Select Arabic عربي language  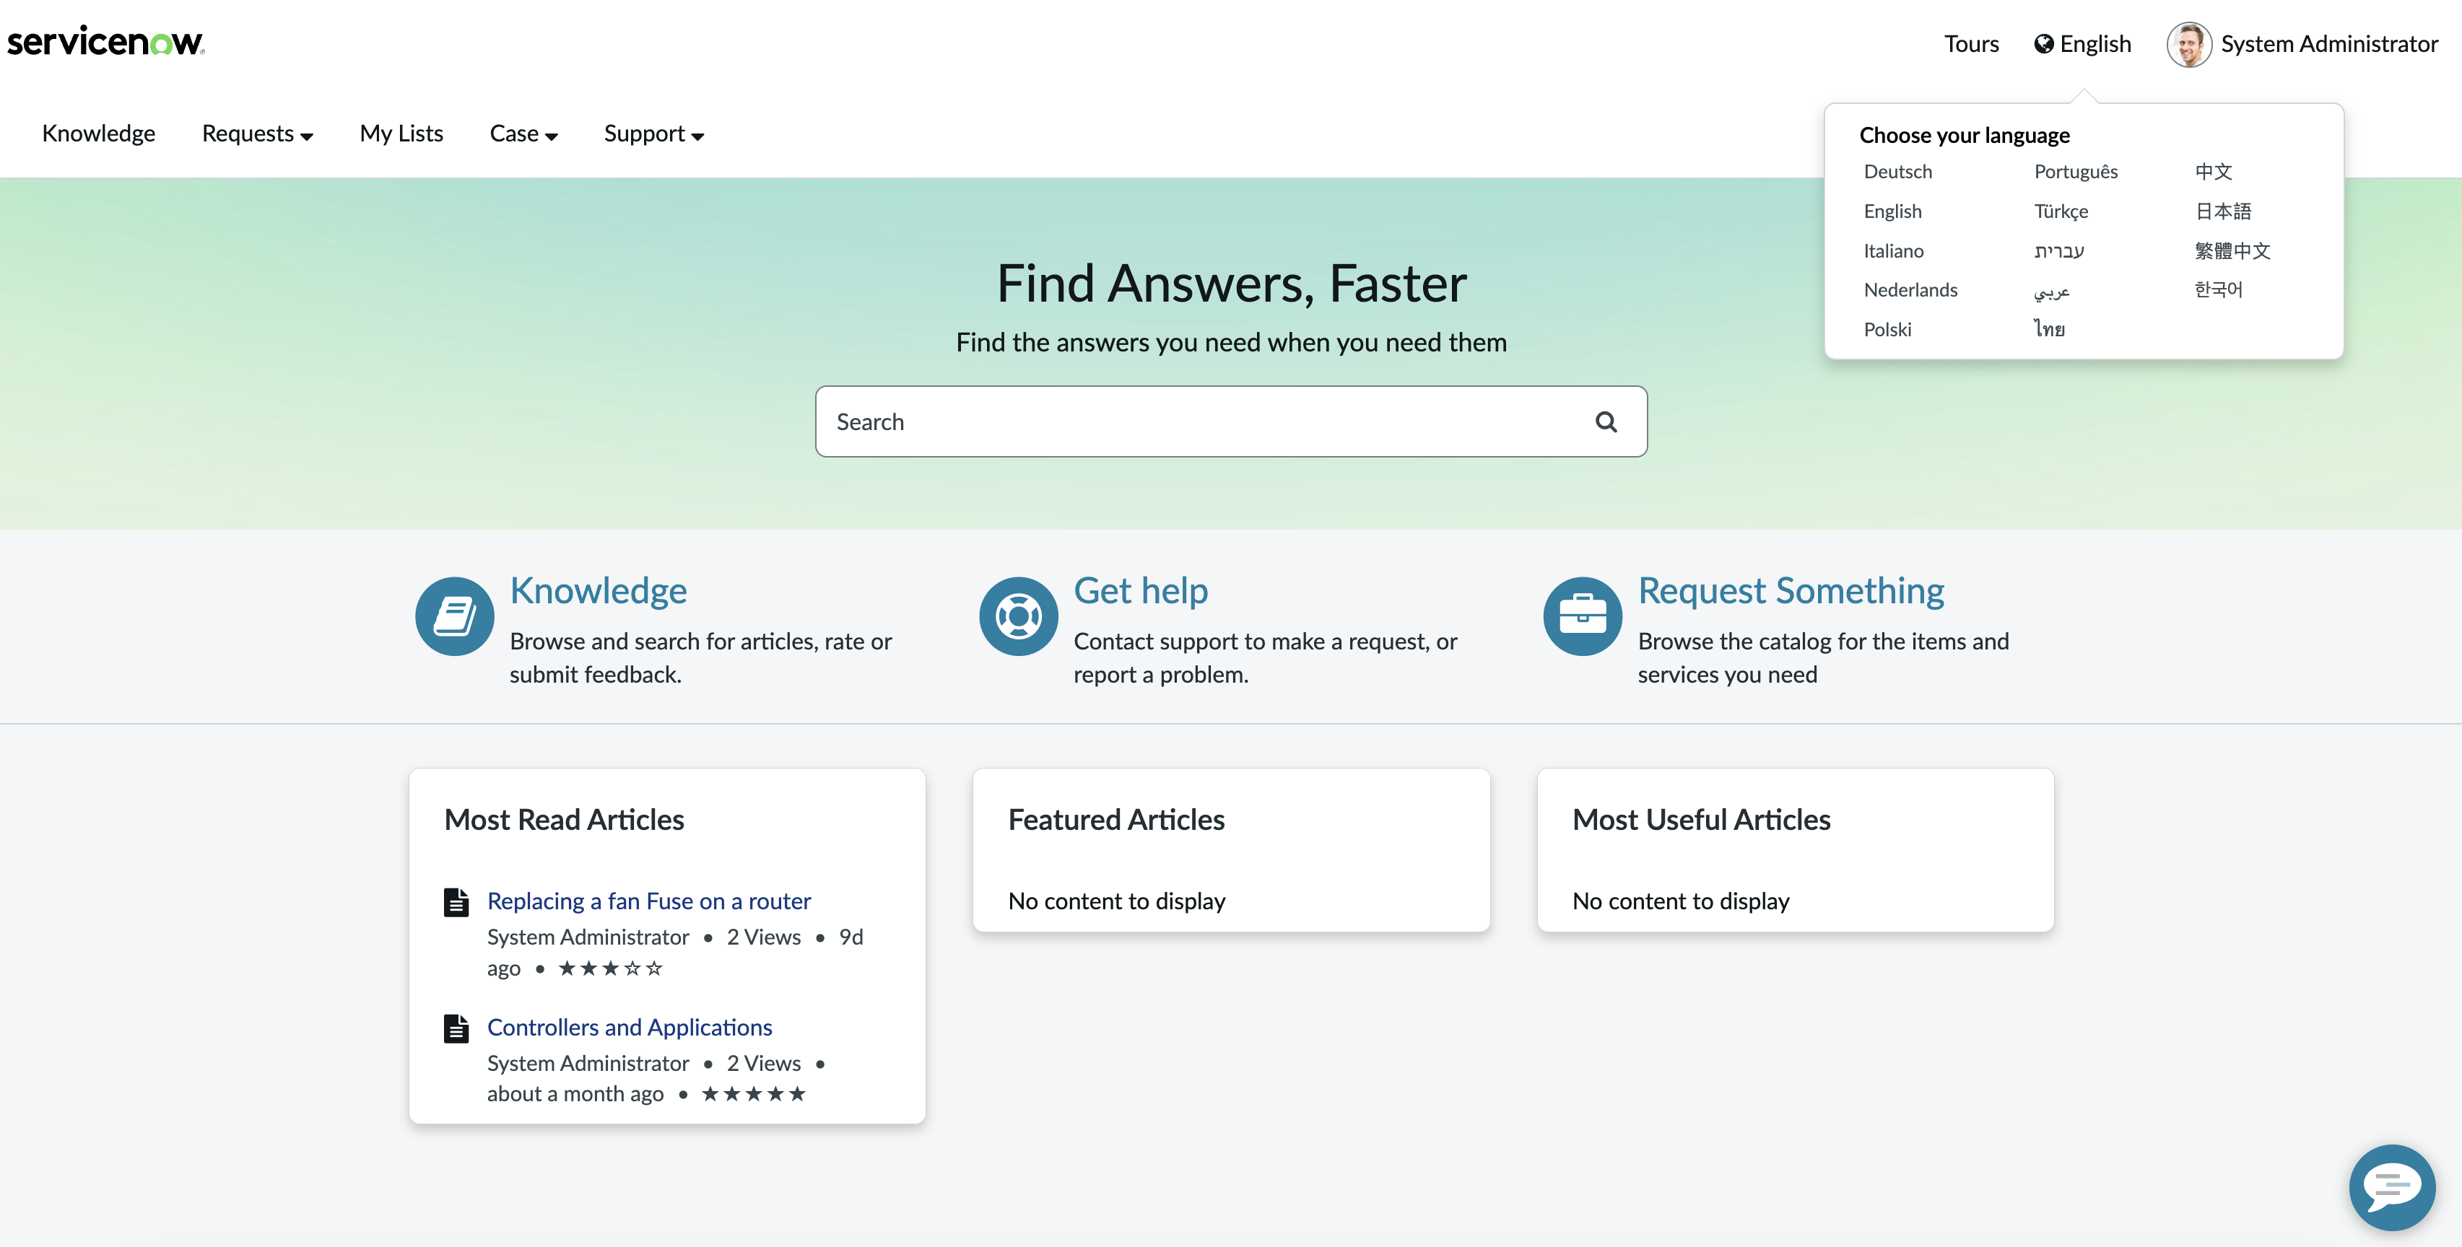(2051, 291)
